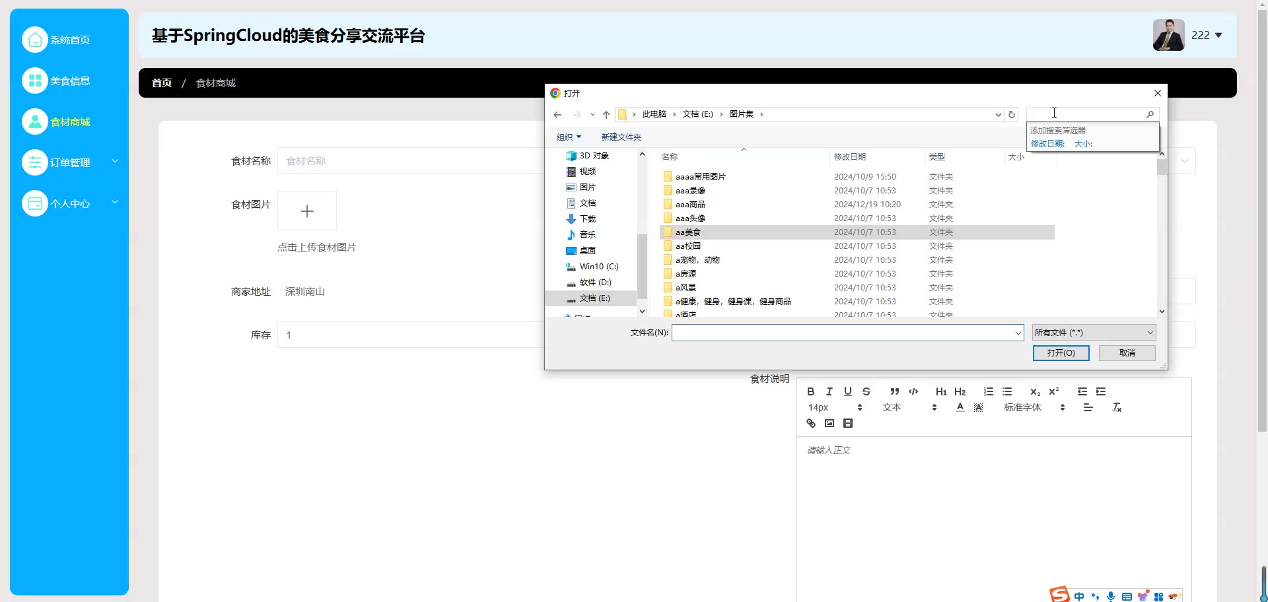
Task: Toggle Chinese/English input mode in Sogou bar
Action: 1079,597
